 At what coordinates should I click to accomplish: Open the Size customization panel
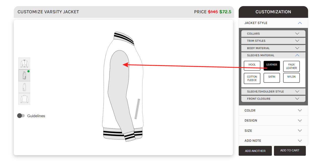[x=273, y=131]
